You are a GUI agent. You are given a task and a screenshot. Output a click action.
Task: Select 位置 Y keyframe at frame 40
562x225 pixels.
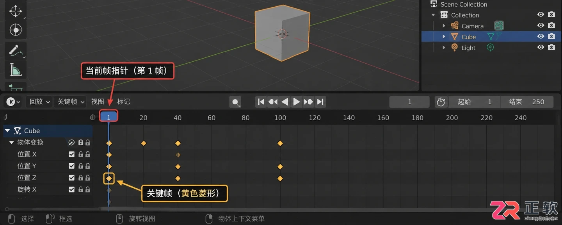pos(178,167)
